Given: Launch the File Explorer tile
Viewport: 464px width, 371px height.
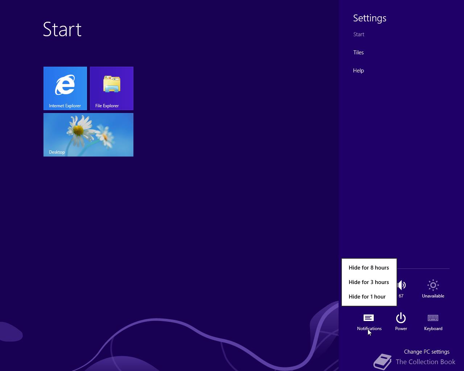Looking at the screenshot, I should coord(111,88).
